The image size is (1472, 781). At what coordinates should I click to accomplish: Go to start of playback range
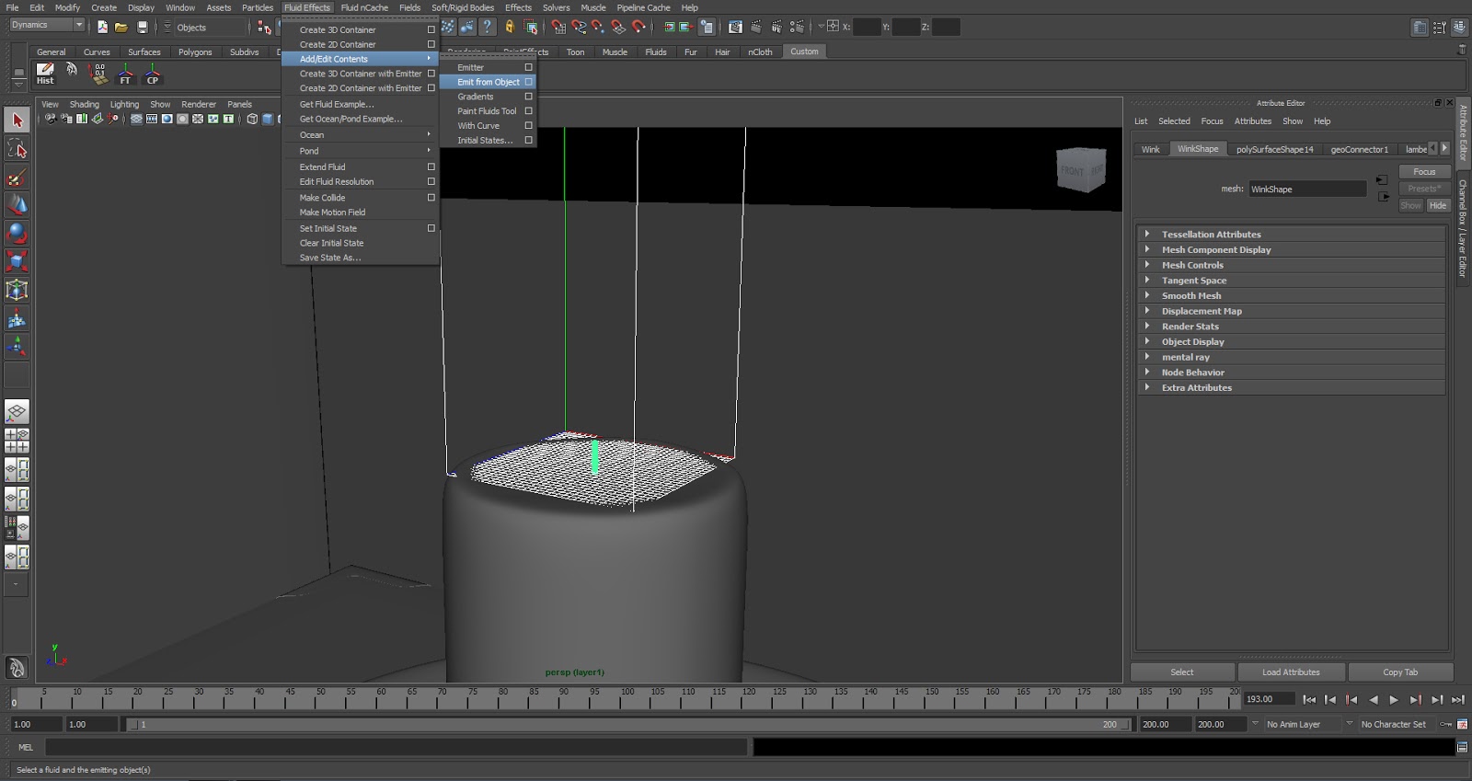coord(1309,700)
